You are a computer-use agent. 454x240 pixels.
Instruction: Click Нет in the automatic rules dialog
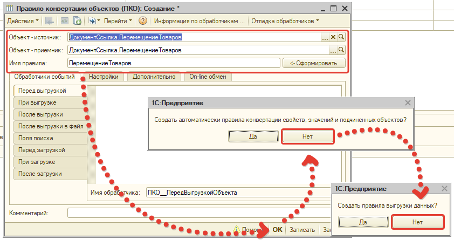[307, 136]
